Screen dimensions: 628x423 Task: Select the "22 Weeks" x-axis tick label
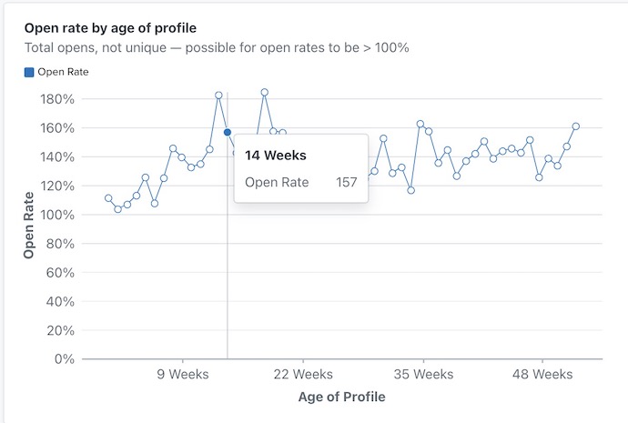[303, 374]
